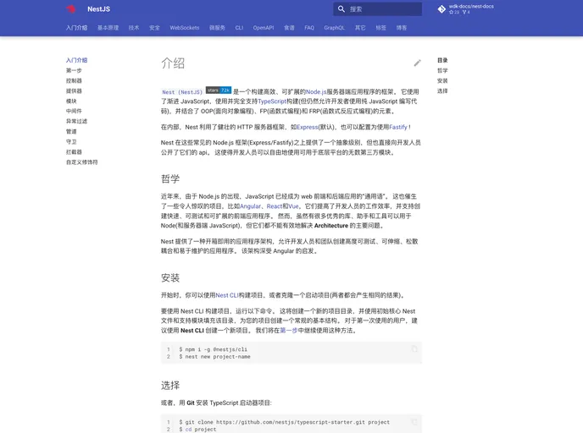Follow the TypeScript link
583x433 pixels.
point(272,101)
